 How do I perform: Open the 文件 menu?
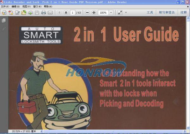(5, 7)
